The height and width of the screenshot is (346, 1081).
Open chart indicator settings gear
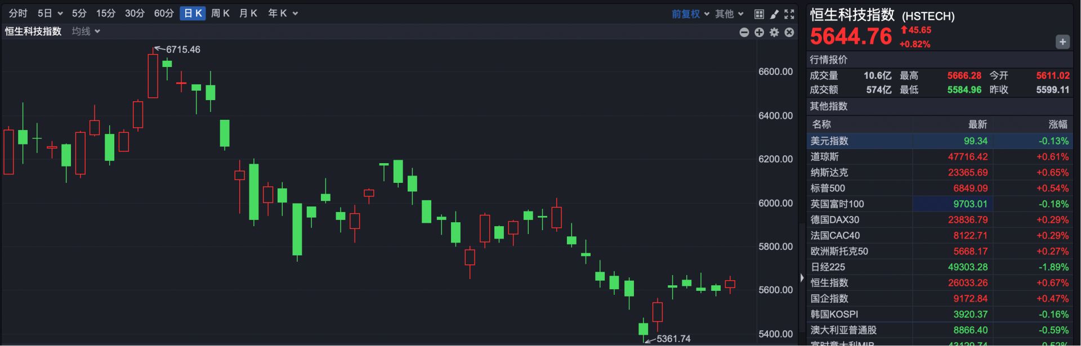coord(774,33)
